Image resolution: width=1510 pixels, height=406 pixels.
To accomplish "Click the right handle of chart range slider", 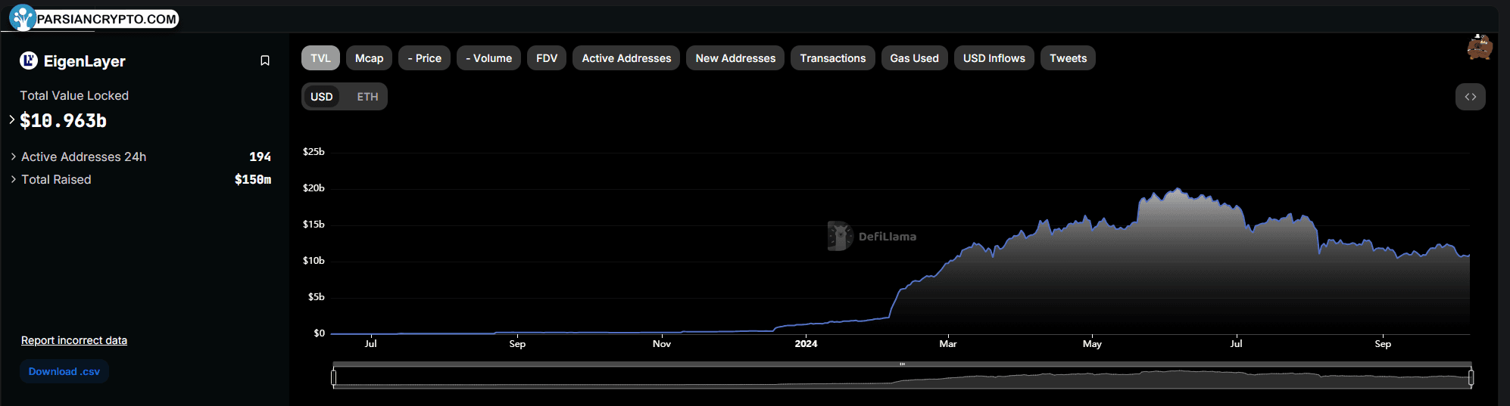I will click(1471, 377).
